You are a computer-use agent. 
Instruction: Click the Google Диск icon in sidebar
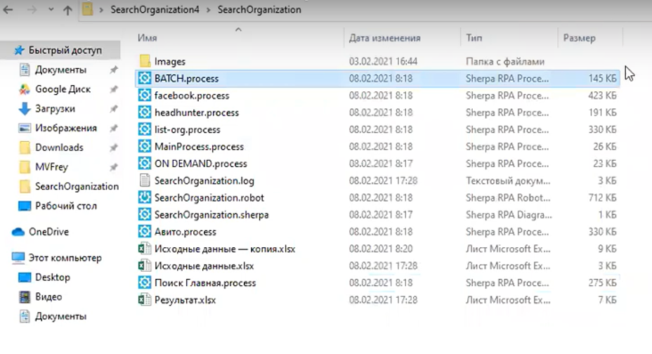(x=25, y=89)
